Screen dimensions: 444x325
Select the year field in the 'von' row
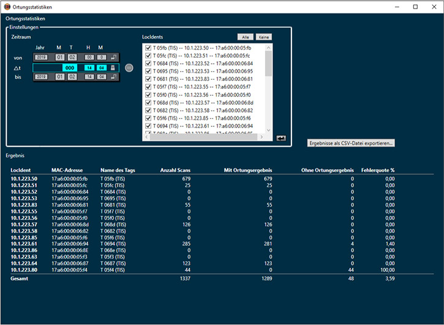(41, 57)
